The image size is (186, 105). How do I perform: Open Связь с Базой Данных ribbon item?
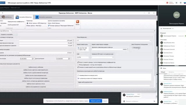[x=54, y=23]
